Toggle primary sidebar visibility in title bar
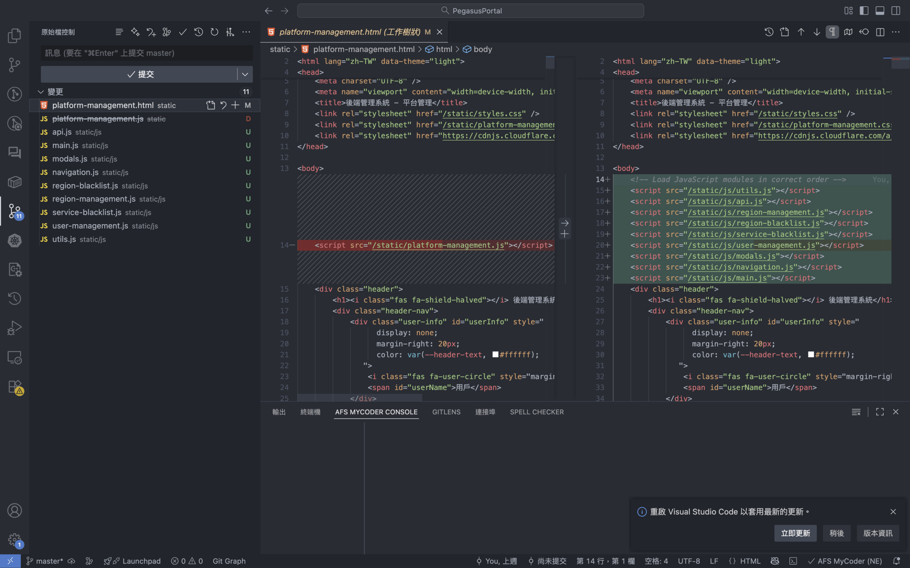910x568 pixels. click(864, 11)
